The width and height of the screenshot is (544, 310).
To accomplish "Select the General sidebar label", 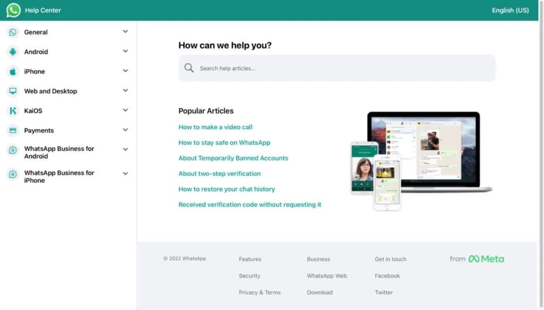I will click(36, 32).
